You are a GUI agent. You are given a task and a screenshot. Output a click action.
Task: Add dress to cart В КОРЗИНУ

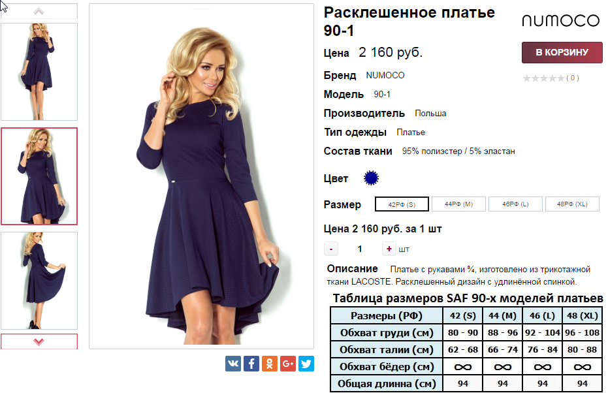[x=562, y=52]
